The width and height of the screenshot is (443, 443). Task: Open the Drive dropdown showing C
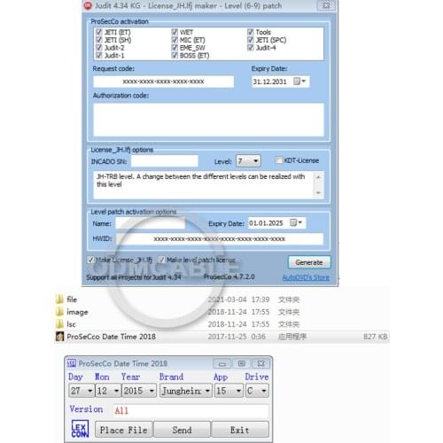257,391
